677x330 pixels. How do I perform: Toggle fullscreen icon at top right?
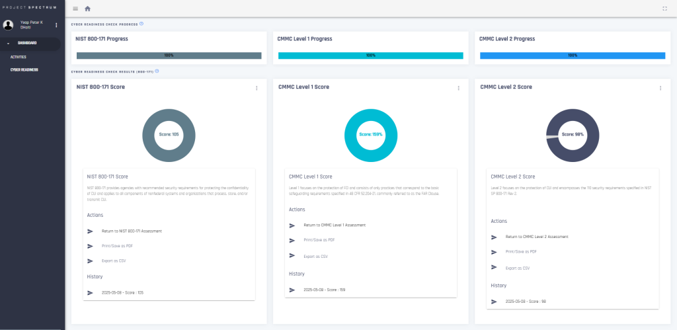[664, 9]
